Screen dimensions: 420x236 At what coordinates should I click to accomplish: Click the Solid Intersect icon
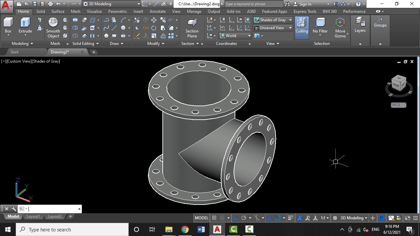click(x=75, y=36)
